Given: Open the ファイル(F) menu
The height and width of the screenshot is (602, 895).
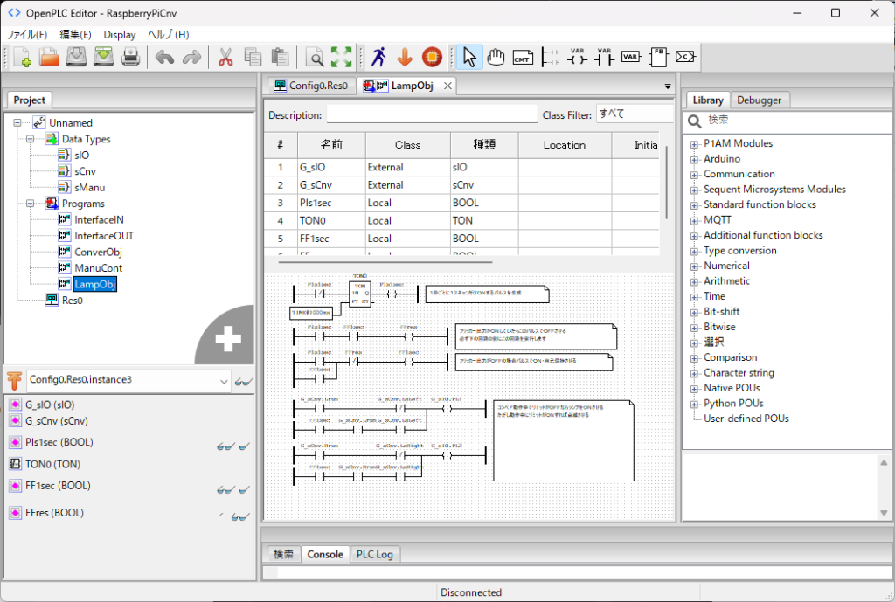Looking at the screenshot, I should coord(27,35).
